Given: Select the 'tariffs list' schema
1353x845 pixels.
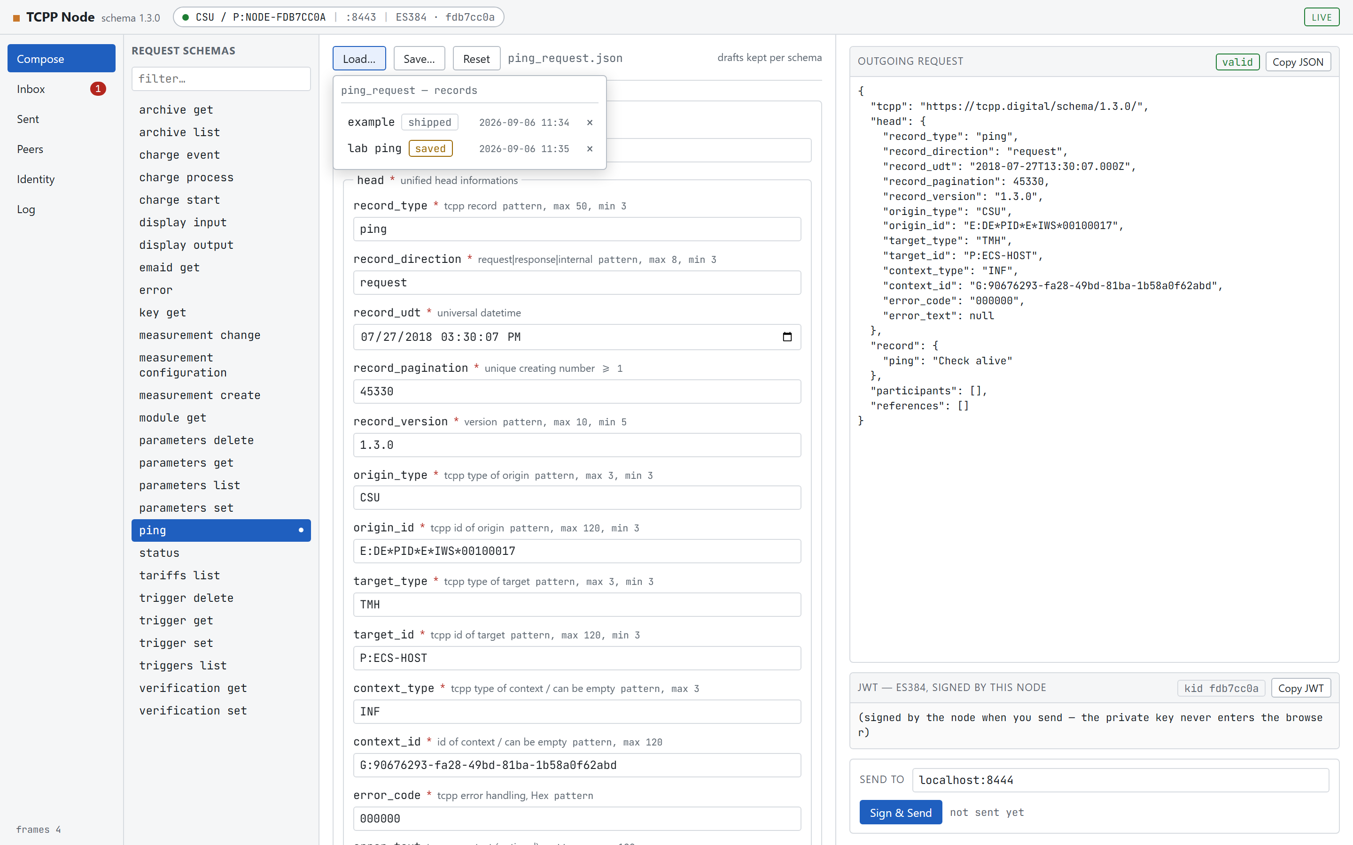Looking at the screenshot, I should point(221,576).
